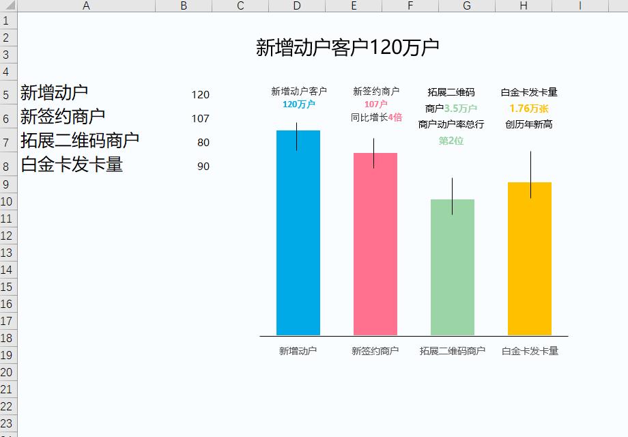Click the 120万户 data label
The image size is (628, 437).
point(299,104)
